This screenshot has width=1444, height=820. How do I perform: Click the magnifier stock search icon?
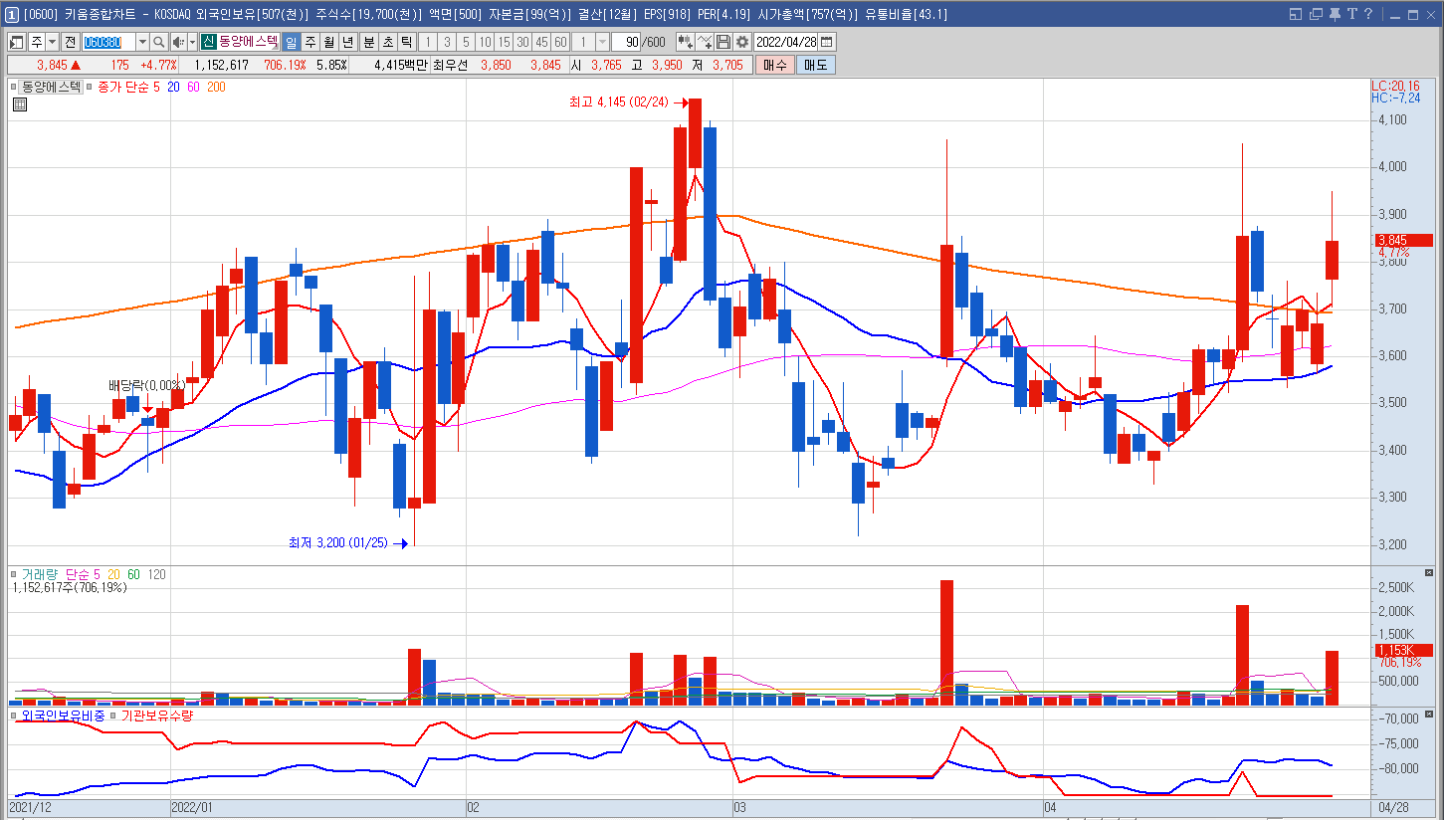click(159, 42)
